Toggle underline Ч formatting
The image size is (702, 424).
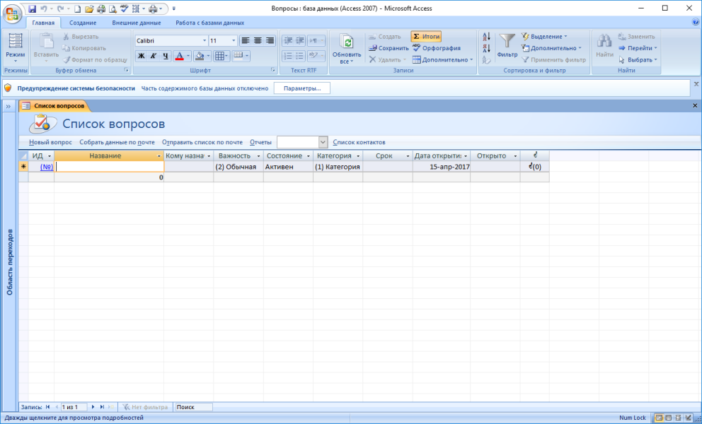[166, 56]
